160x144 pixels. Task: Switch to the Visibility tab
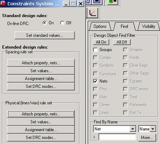[x=149, y=26]
